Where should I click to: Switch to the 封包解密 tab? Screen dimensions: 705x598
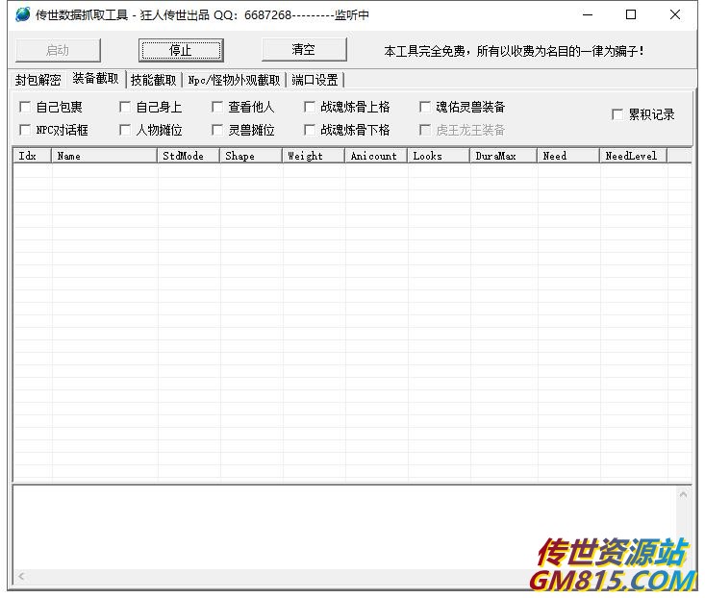tap(38, 80)
